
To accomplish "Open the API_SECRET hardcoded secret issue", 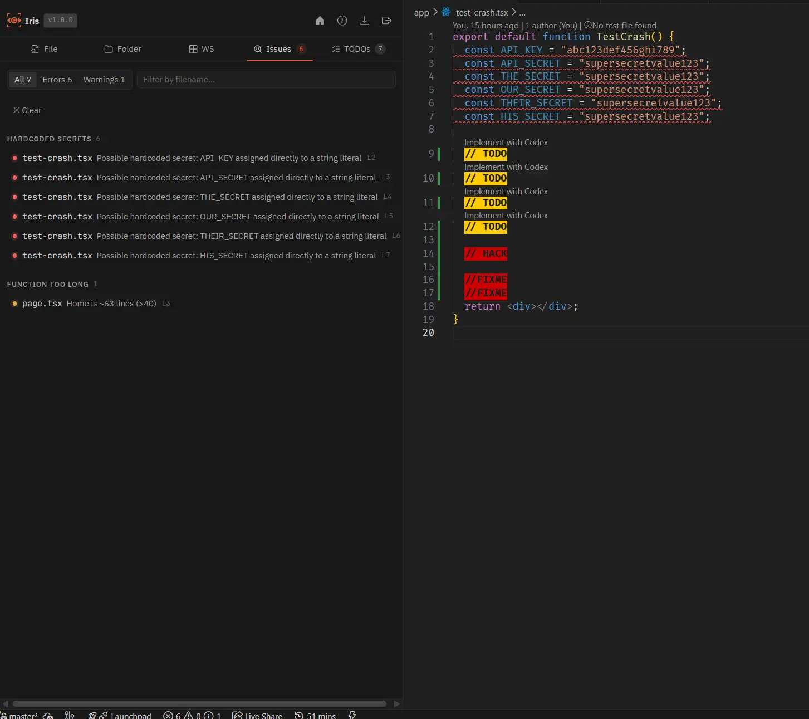I will coord(201,178).
